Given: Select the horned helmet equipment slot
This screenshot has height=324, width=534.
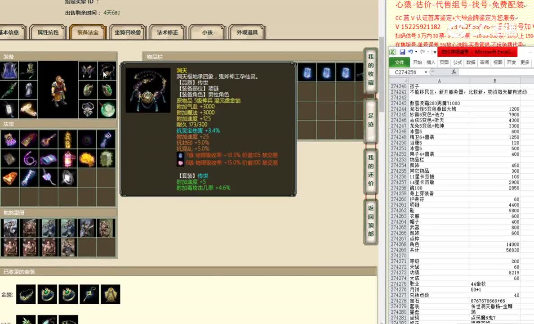Looking at the screenshot, I should point(88,71).
